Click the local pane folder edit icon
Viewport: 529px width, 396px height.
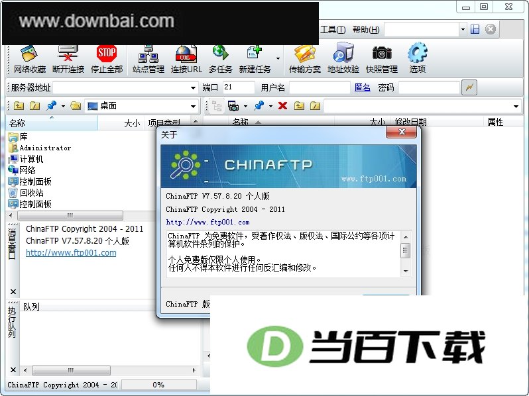click(34, 106)
